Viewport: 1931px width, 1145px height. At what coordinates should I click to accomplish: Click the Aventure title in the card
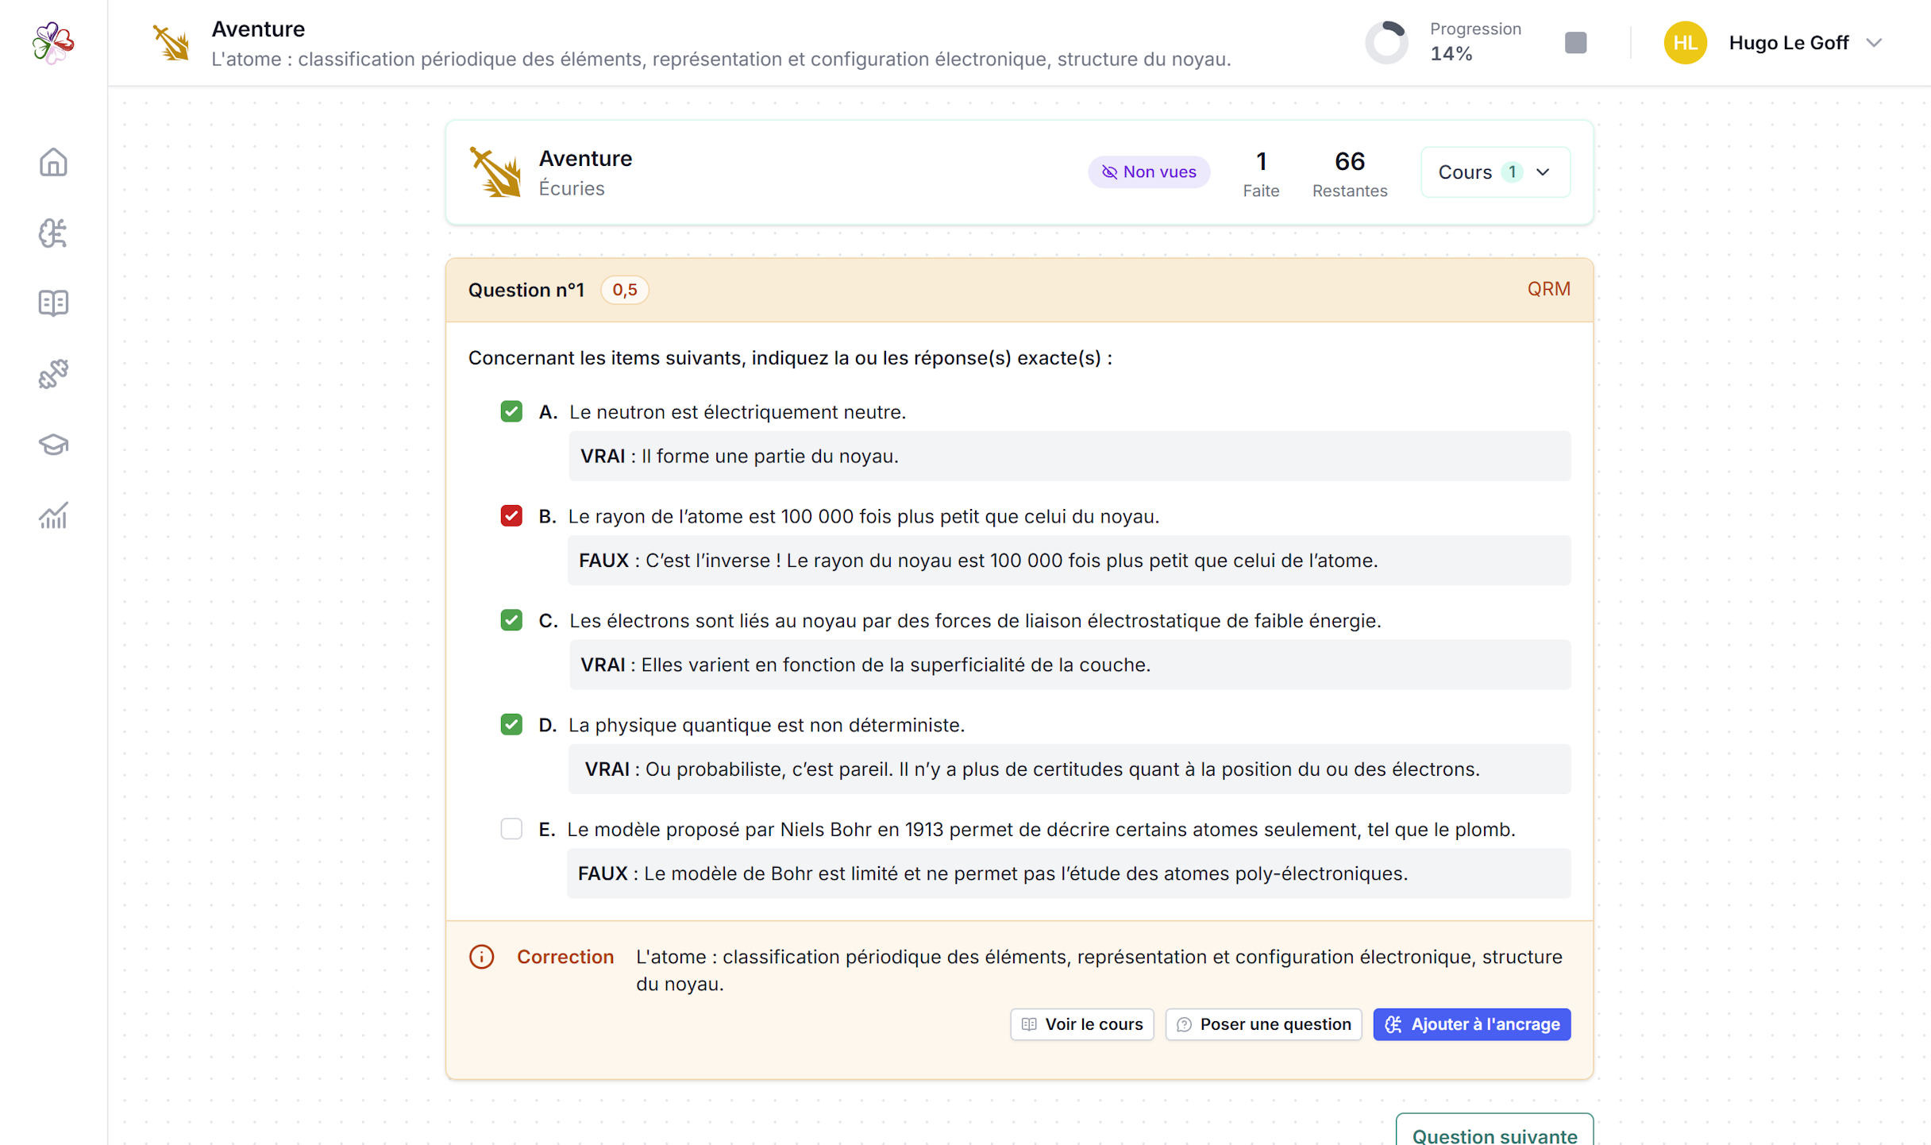click(585, 158)
